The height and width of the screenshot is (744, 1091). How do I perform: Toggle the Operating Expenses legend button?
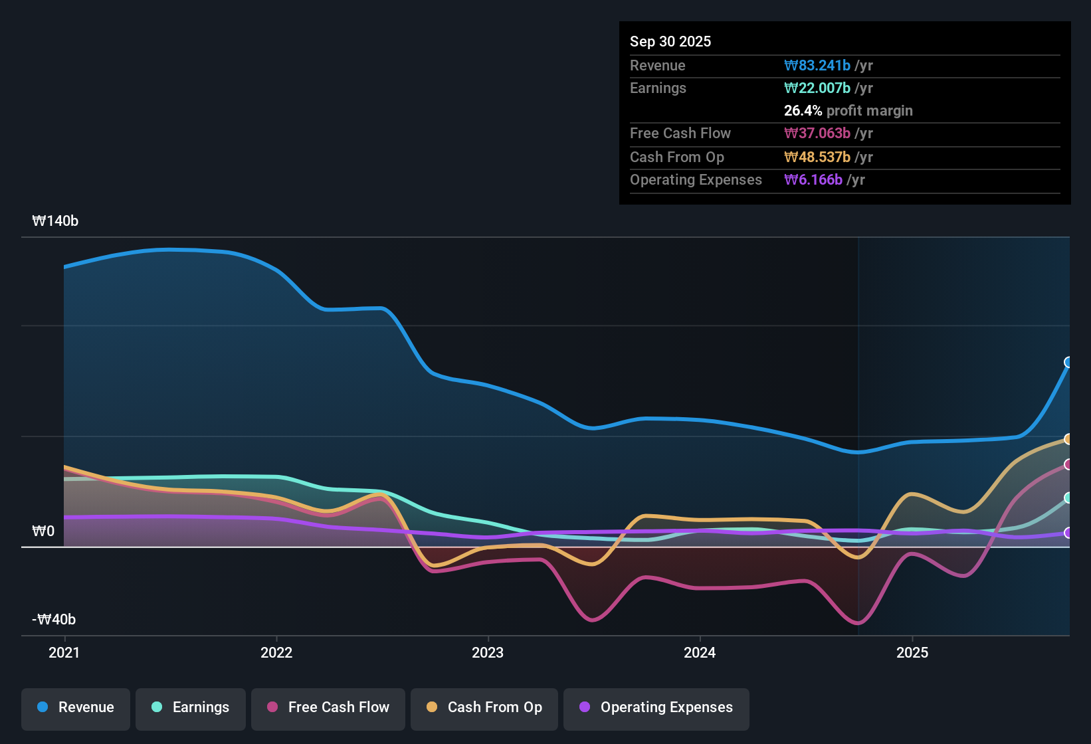(656, 709)
